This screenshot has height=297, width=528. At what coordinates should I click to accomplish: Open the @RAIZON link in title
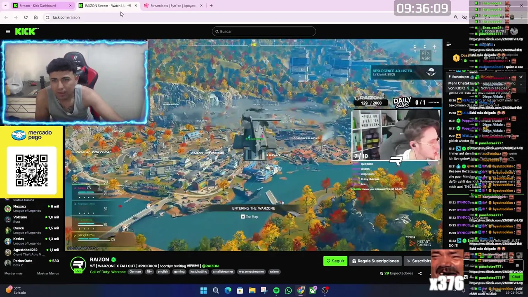(210, 266)
